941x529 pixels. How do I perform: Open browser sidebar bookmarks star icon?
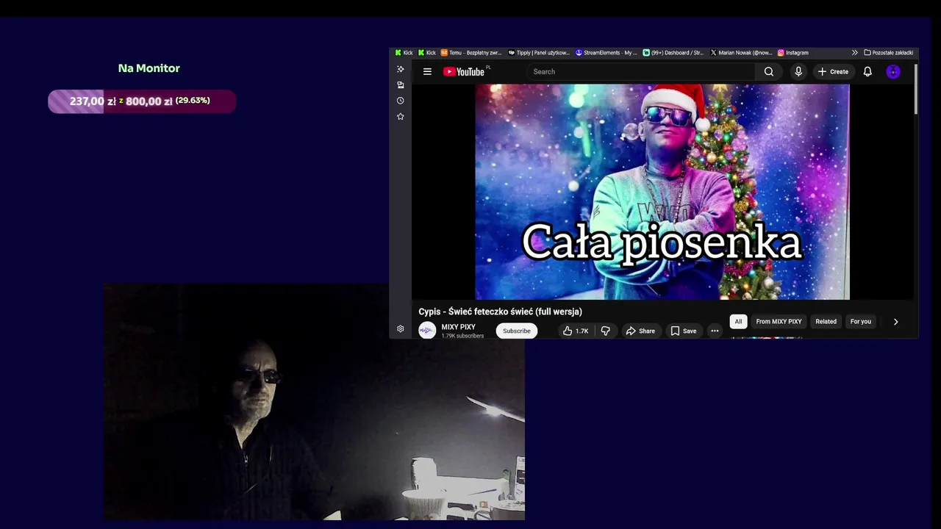401,116
